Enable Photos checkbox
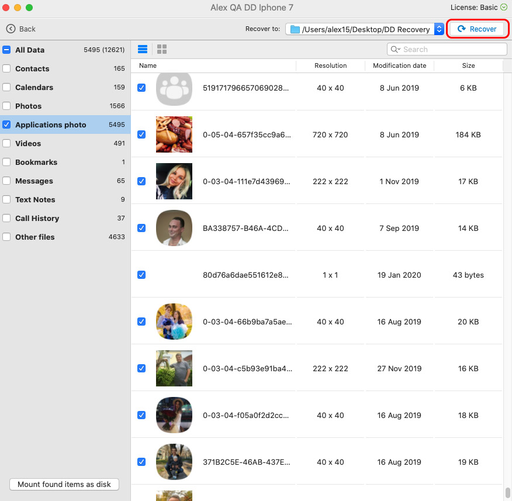This screenshot has width=512, height=501. [x=6, y=106]
